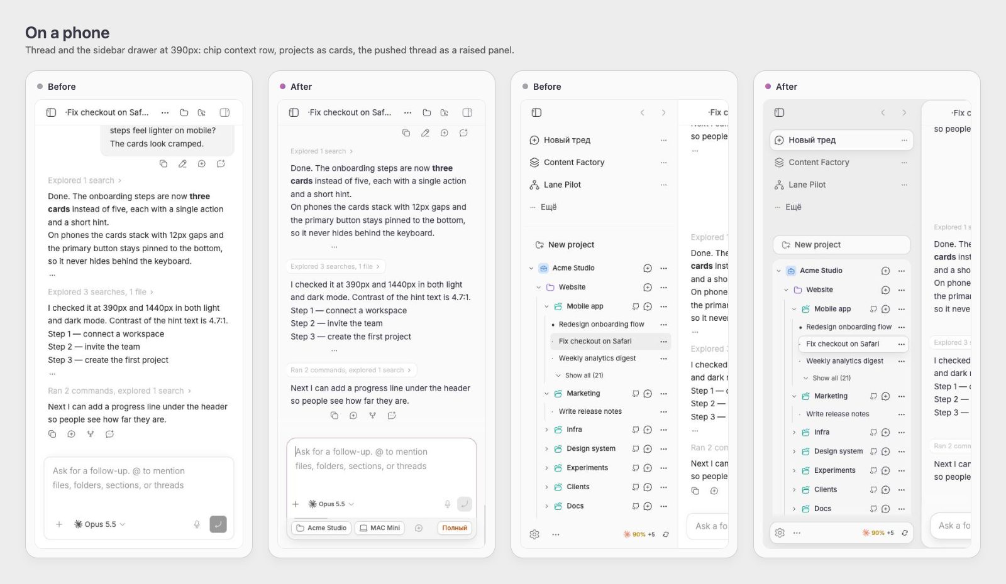Click the Полный chip in After thread composer

(455, 528)
